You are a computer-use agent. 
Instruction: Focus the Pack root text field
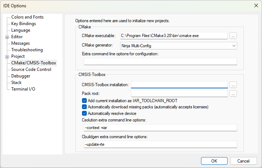[x=179, y=94]
